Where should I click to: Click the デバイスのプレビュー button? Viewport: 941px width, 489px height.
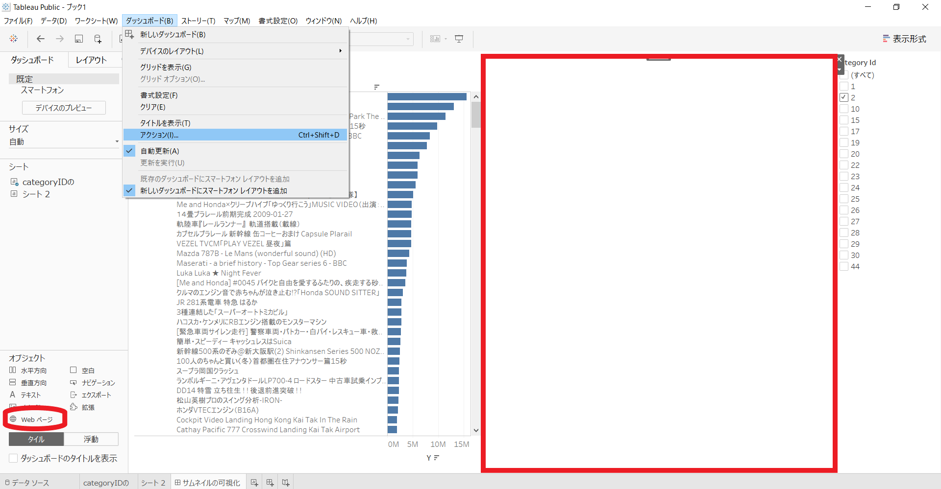point(64,108)
